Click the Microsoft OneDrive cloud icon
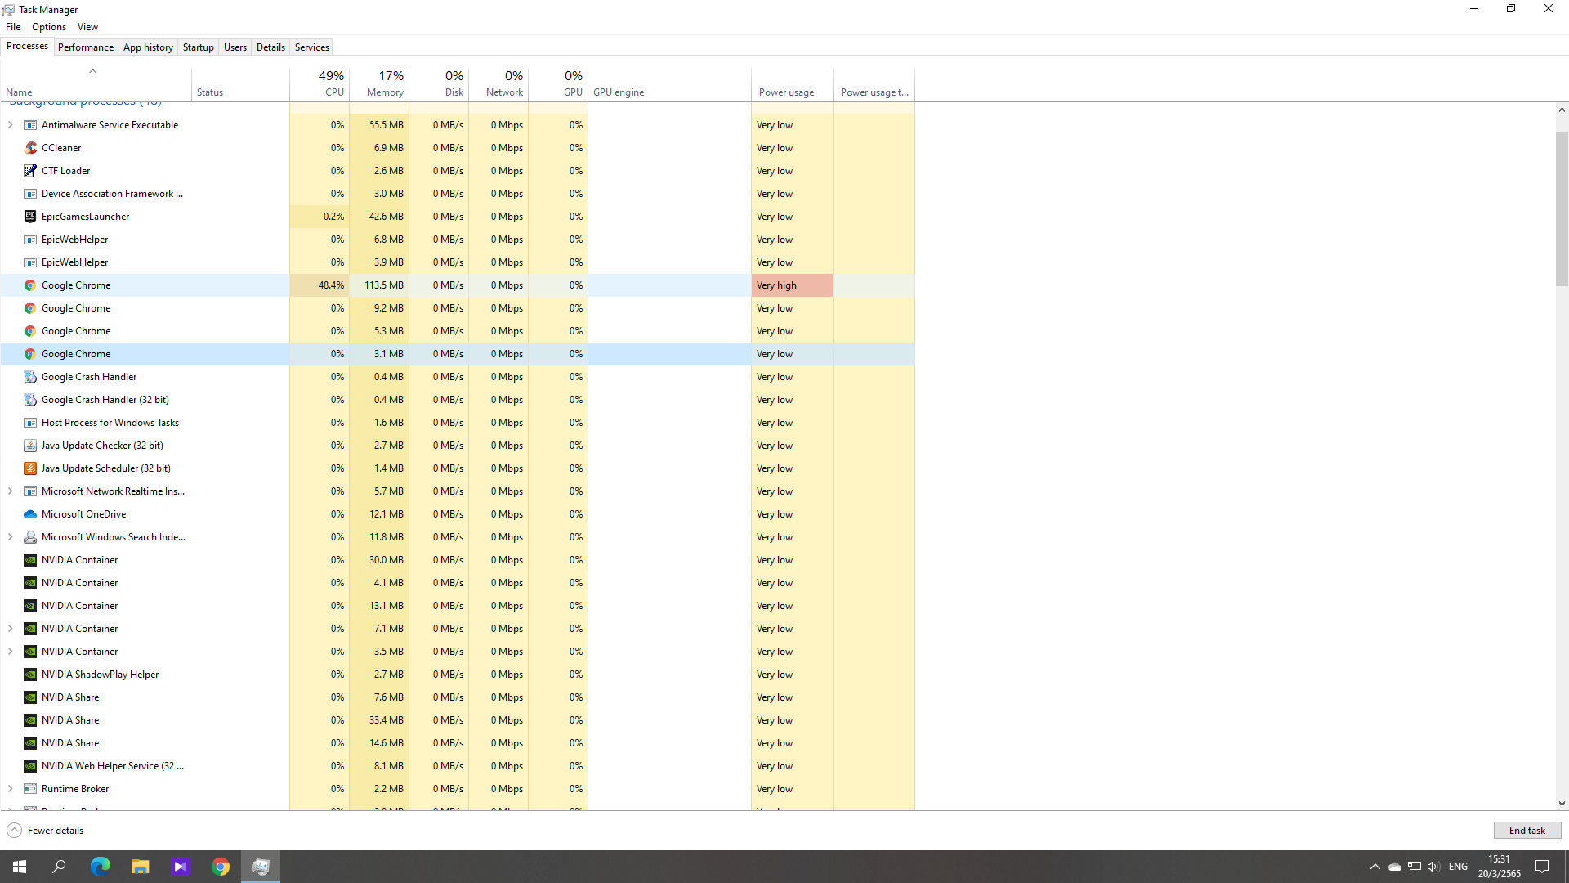The height and width of the screenshot is (883, 1569). click(30, 514)
